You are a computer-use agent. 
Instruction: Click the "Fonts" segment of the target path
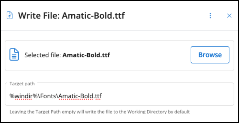48,96
